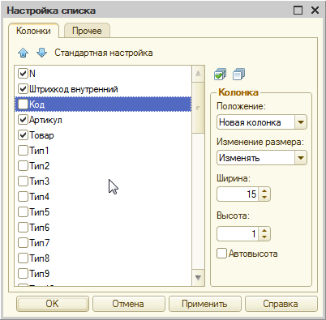Click the OK button
The width and height of the screenshot is (326, 320).
click(53, 304)
